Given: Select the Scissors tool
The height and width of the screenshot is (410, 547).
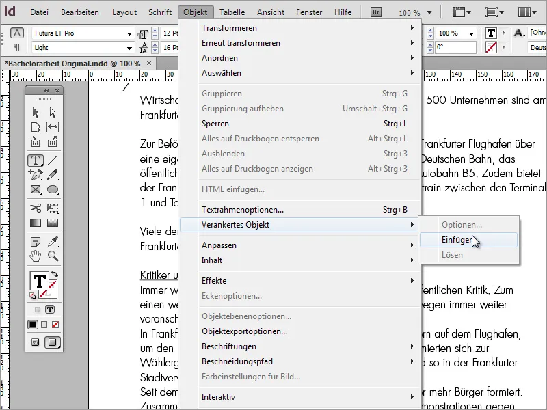Looking at the screenshot, I should pos(36,208).
